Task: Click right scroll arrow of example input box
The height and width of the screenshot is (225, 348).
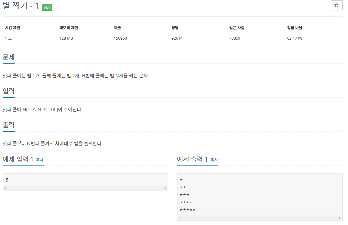Action: [x=165, y=188]
